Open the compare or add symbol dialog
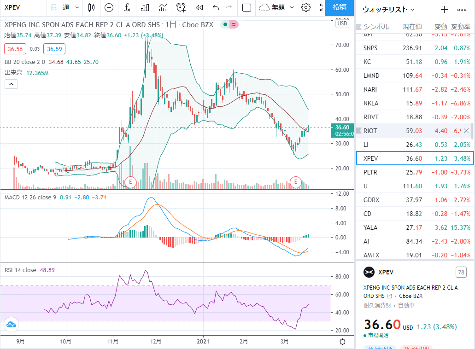The height and width of the screenshot is (349, 475). point(109,7)
